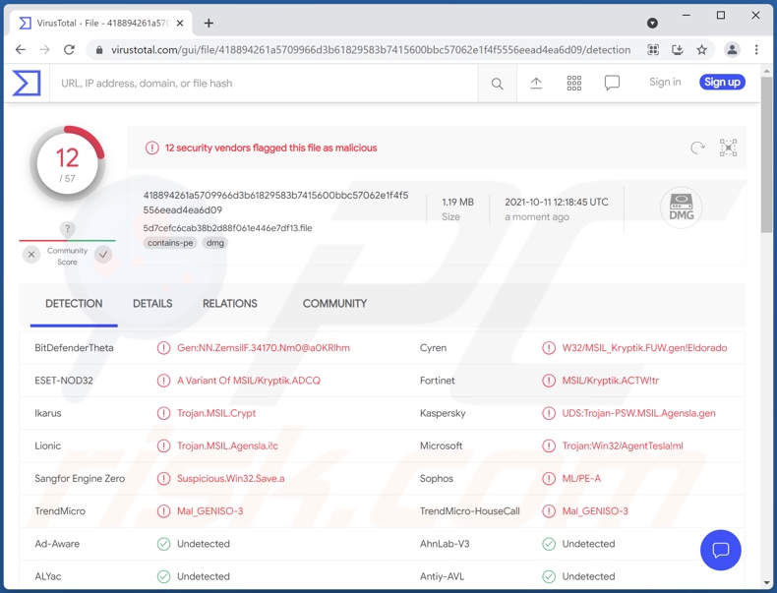This screenshot has width=777, height=593.
Task: Click the 1.19 MB size value
Action: [x=458, y=203]
